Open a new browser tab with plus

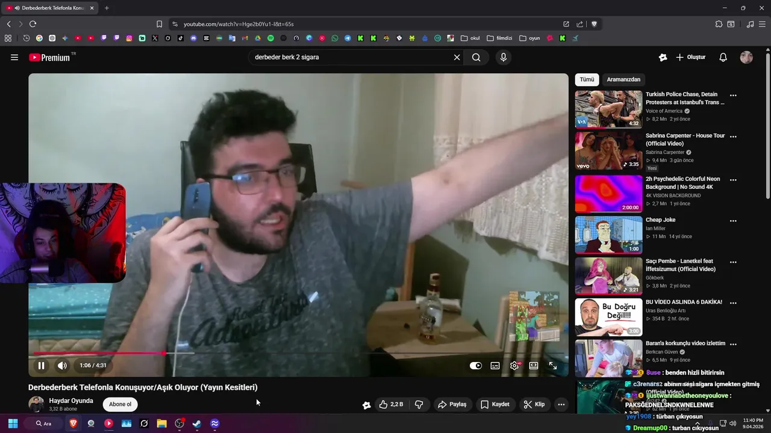[107, 8]
